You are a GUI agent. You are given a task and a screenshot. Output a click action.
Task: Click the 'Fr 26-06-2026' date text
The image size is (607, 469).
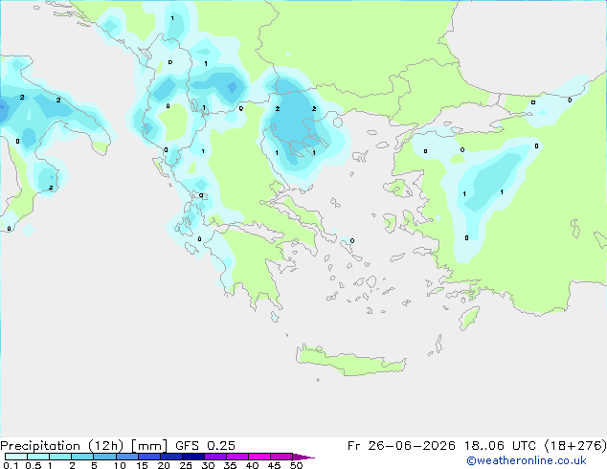pos(401,446)
